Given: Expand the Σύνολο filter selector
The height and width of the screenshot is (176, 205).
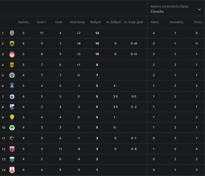Looking at the screenshot, I should (x=157, y=12).
